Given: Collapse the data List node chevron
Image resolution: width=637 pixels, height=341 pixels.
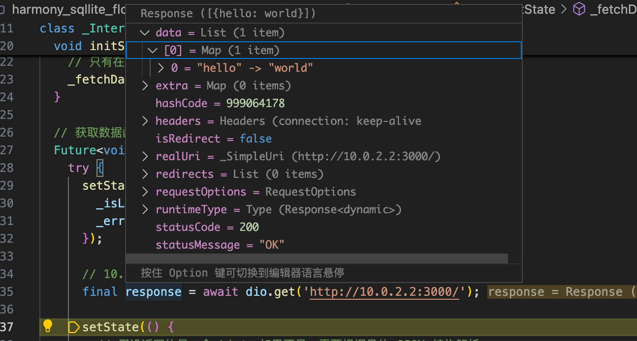Looking at the screenshot, I should click(x=144, y=33).
